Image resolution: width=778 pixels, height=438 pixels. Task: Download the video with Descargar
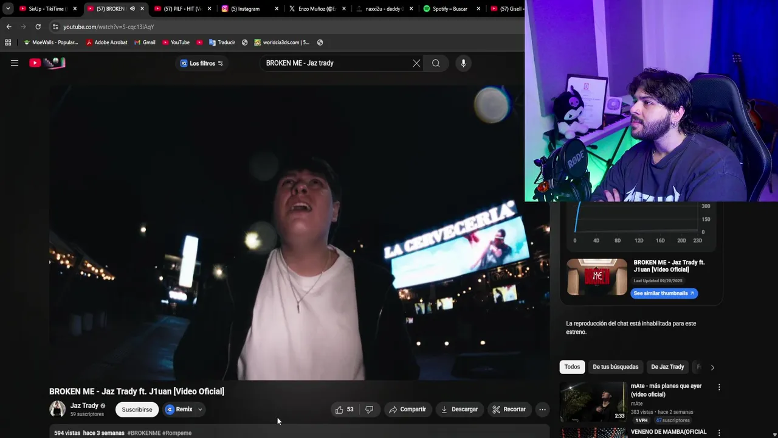click(460, 409)
